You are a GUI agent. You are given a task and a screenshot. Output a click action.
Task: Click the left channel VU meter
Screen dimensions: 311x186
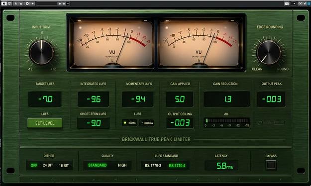click(112, 43)
